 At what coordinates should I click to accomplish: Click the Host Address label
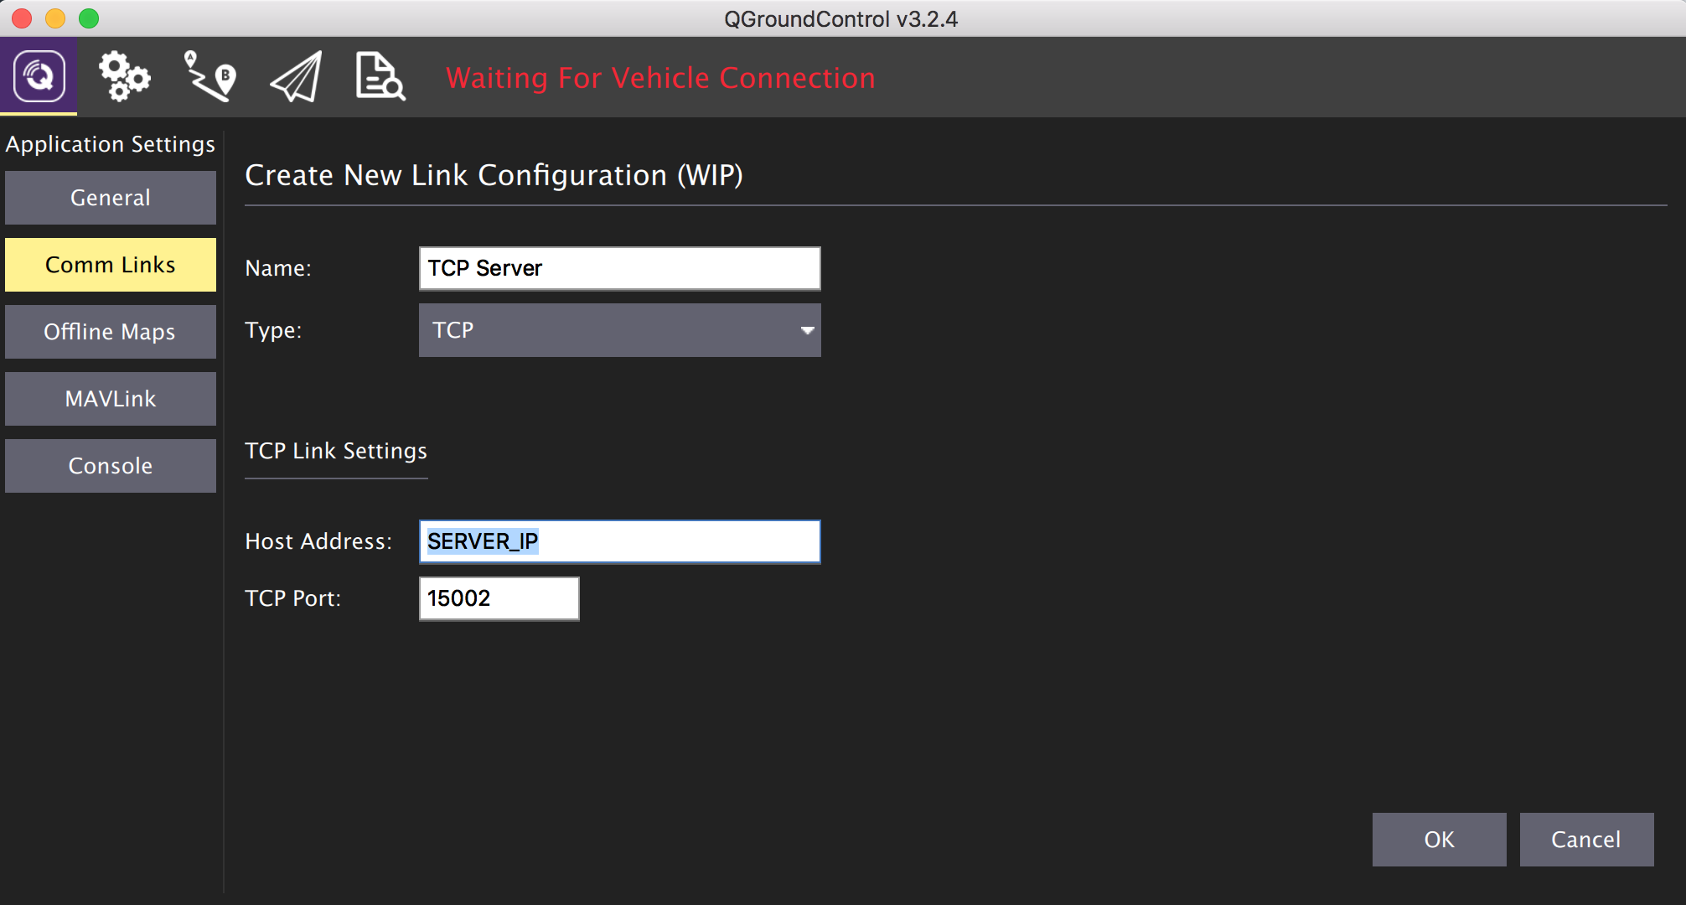318,541
